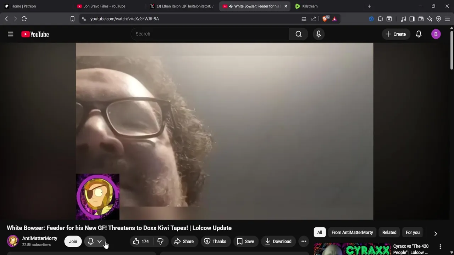This screenshot has height=255, width=454.
Task: Open options for Cyraxx recommended video
Action: coord(440,247)
